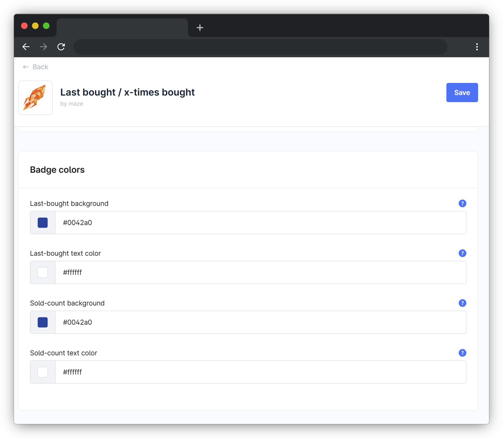Reload the page with the refresh icon
The width and height of the screenshot is (503, 438).
click(x=61, y=47)
